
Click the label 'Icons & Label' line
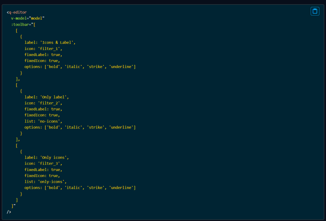click(x=50, y=42)
